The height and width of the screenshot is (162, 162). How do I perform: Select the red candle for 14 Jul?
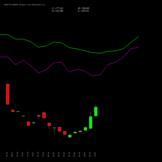tap(29, 123)
